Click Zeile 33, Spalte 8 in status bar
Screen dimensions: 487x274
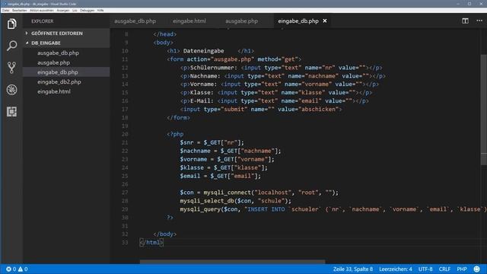point(353,269)
